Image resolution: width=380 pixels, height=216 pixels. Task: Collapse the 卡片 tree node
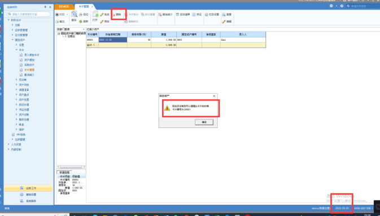pos(16,50)
